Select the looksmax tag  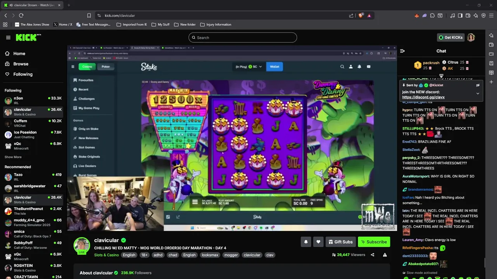click(x=210, y=255)
